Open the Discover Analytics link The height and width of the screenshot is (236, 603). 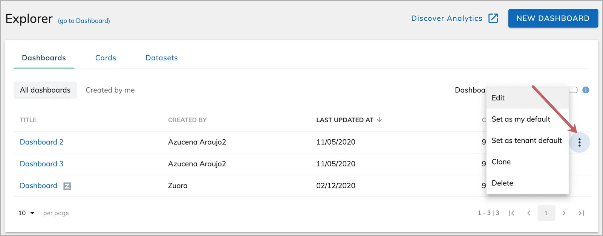[x=447, y=18]
